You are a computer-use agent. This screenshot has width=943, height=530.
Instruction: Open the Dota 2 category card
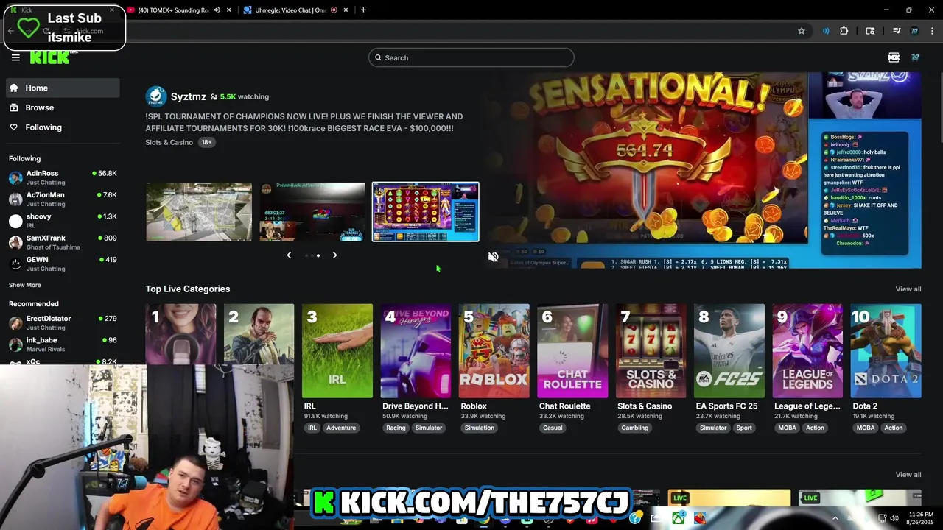(886, 351)
